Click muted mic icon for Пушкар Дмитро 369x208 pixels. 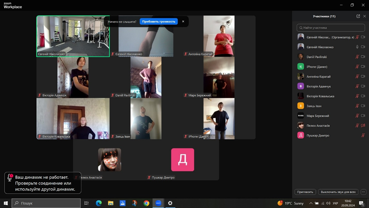click(363, 136)
